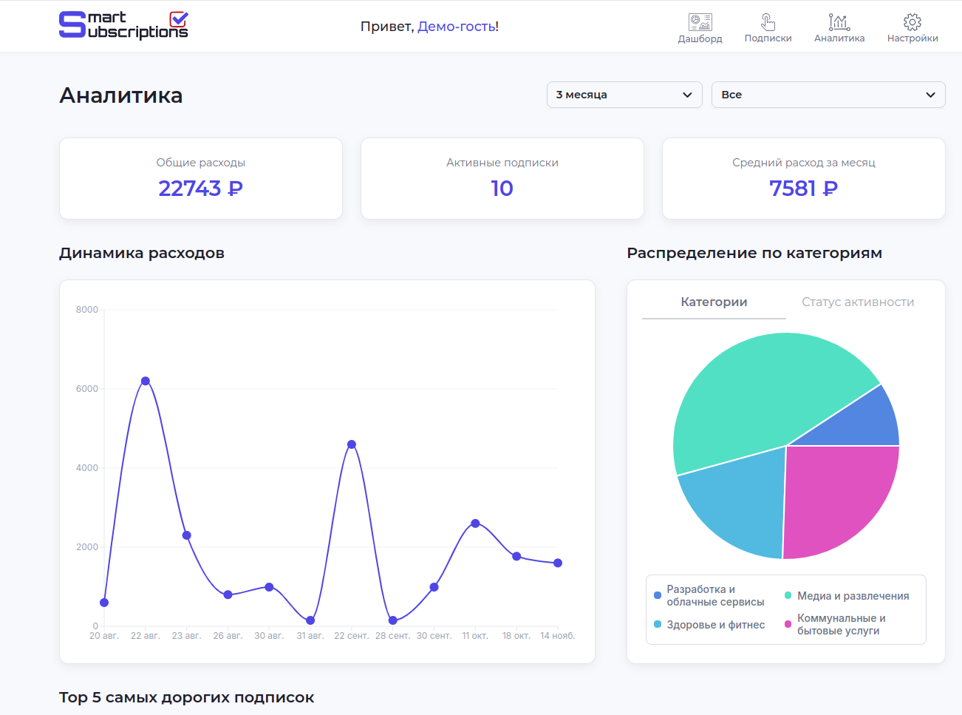This screenshot has width=962, height=715.
Task: Open Аналитика using the chart icon
Action: tap(839, 20)
